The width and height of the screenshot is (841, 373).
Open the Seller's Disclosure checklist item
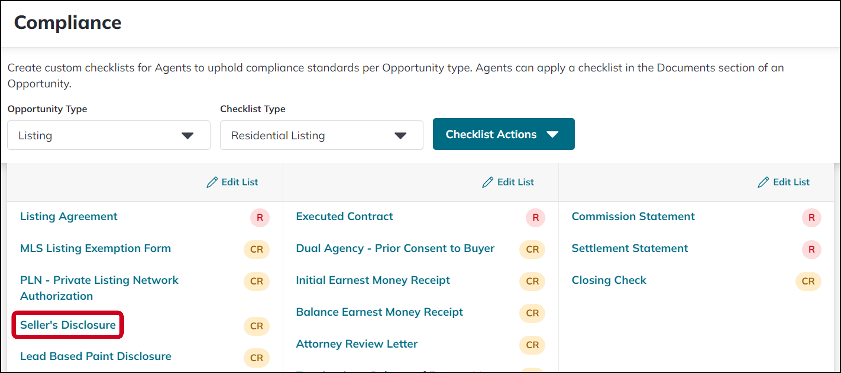point(67,324)
